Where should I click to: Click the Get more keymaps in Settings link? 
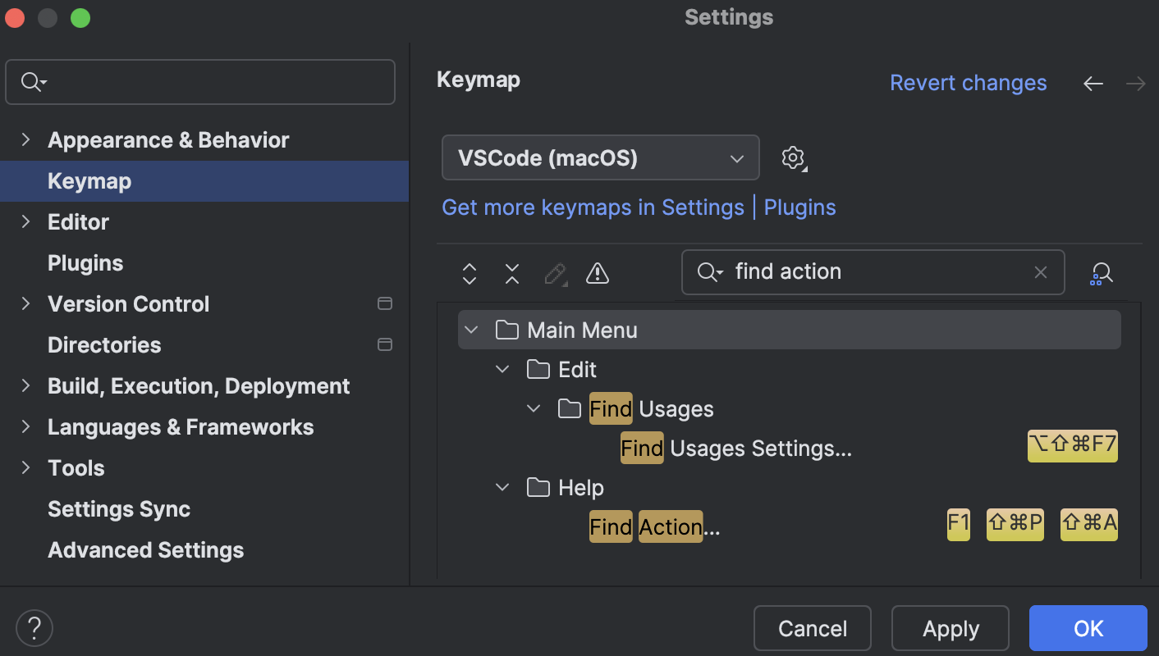593,207
